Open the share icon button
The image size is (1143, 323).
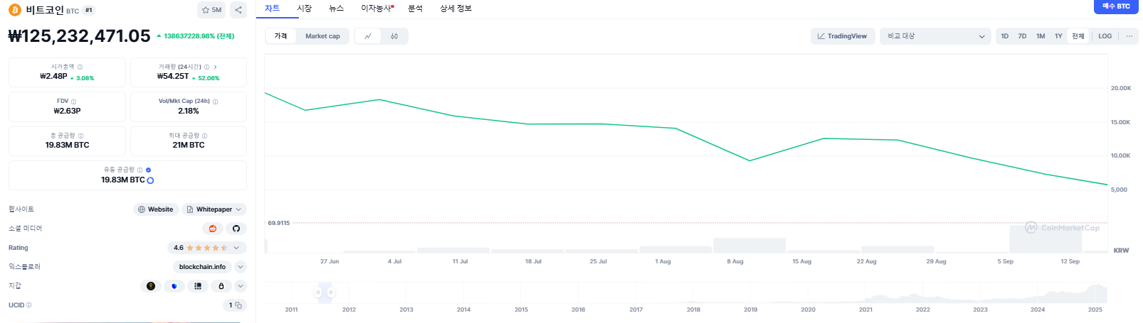click(238, 10)
